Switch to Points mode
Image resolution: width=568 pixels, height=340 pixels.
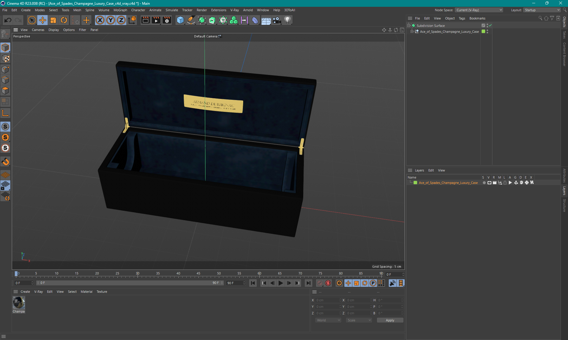pos(5,69)
